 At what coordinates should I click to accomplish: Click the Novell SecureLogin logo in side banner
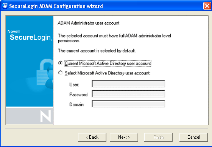[x=30, y=35]
